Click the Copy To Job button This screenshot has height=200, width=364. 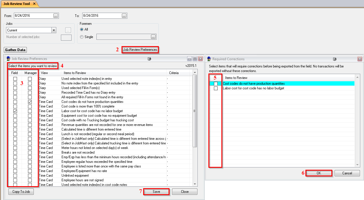(x=21, y=192)
